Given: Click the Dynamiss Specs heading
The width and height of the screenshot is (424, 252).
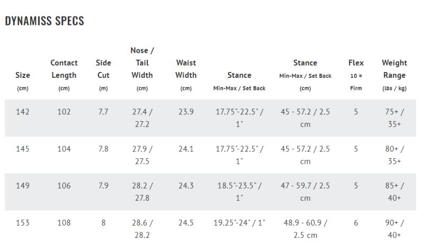Looking at the screenshot, I should point(45,21).
